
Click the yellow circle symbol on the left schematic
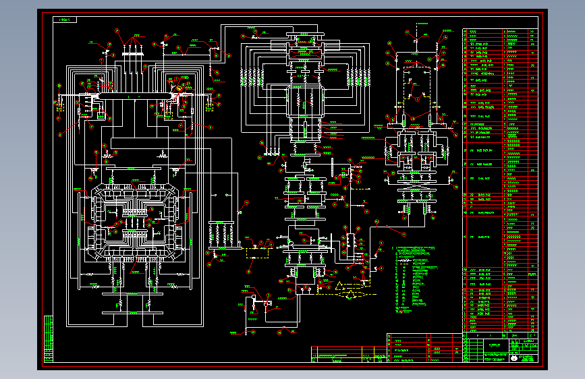pyautogui.click(x=179, y=88)
